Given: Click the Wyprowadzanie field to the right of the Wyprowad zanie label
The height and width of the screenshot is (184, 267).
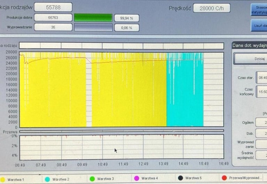Looking at the screenshot, I should (x=261, y=144).
